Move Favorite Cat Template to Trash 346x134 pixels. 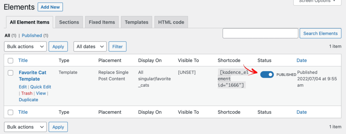click(x=27, y=93)
